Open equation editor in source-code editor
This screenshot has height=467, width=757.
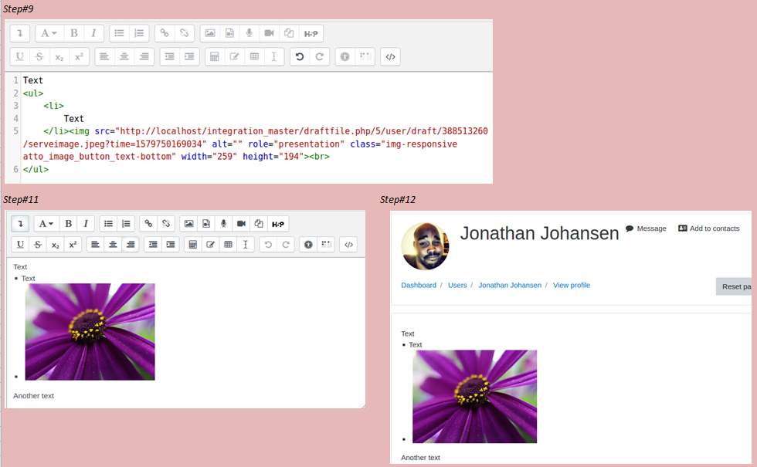point(215,56)
